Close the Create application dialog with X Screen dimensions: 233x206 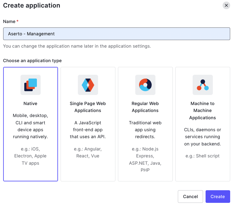(226, 5)
